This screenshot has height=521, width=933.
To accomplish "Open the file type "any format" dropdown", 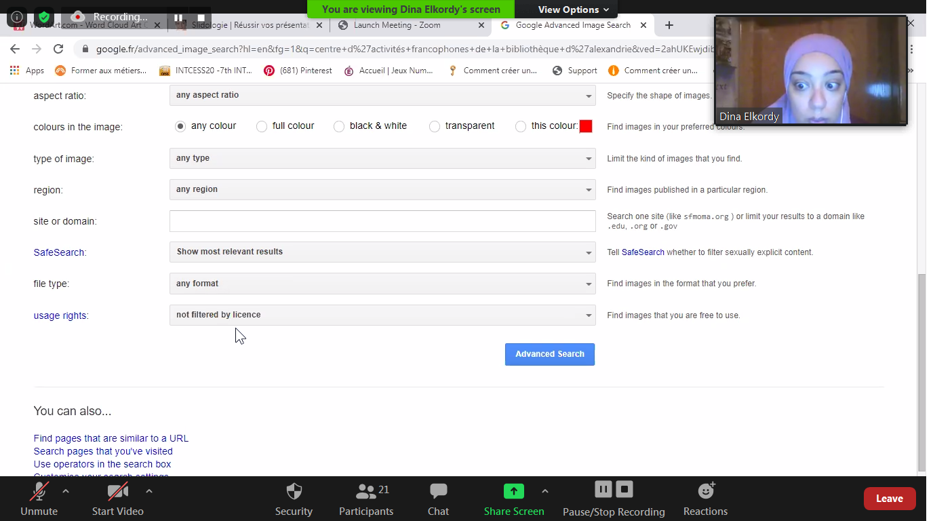I will click(x=382, y=284).
